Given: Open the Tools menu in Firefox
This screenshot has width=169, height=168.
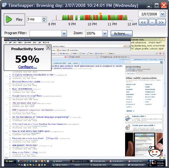Looking at the screenshot, I should click(x=34, y=42).
